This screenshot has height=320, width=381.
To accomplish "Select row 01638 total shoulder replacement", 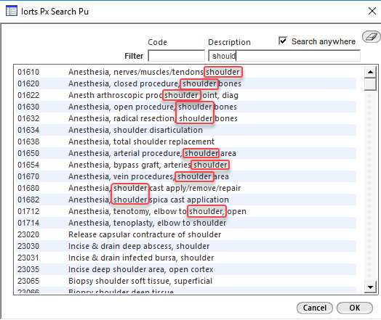I will tap(185, 141).
